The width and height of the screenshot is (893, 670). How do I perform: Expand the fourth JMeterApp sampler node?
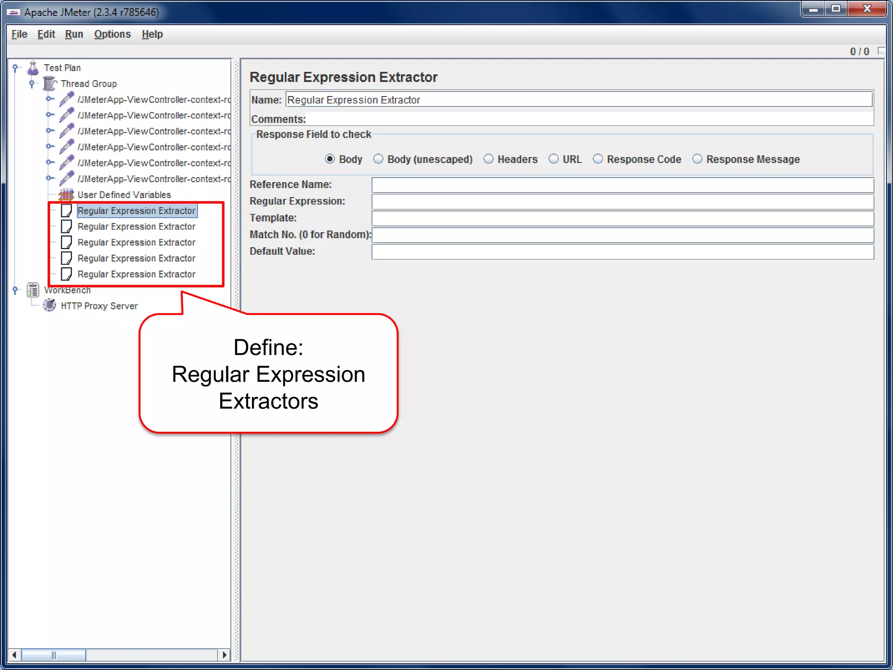point(50,147)
